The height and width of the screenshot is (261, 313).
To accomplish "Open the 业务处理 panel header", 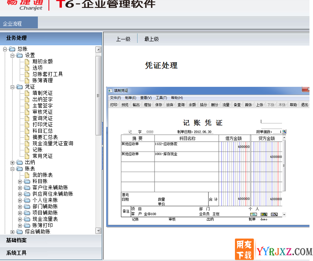I will (51, 38).
